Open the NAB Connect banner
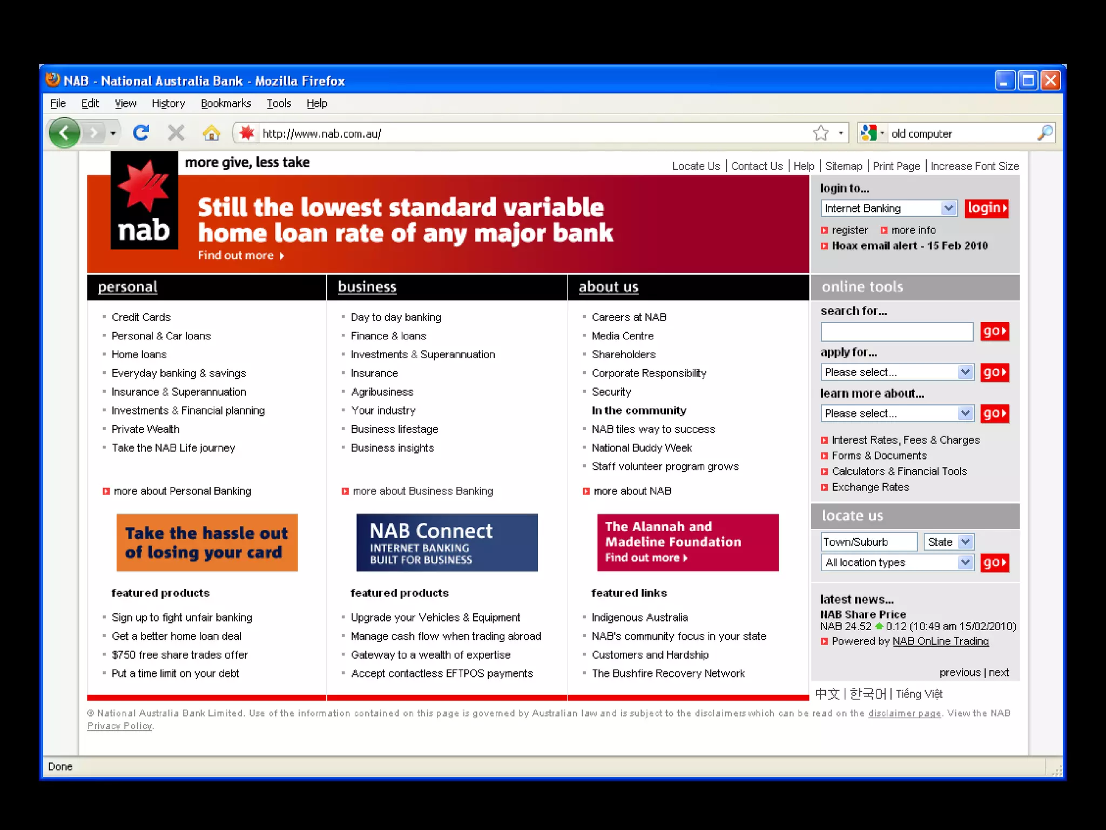Viewport: 1106px width, 830px height. [x=447, y=543]
